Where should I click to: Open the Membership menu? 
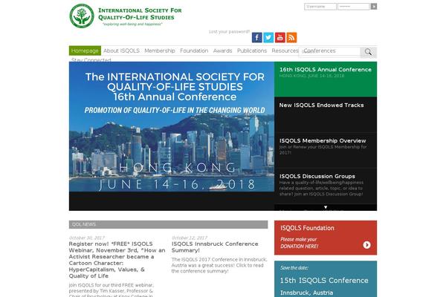pos(160,50)
